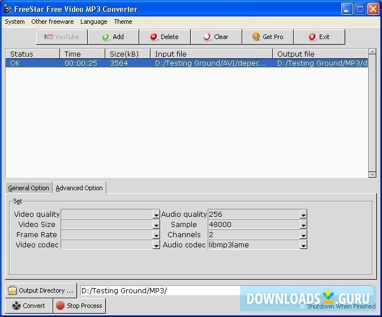This screenshot has width=382, height=317.
Task: Minimize the FreeStar converter window
Action: (x=347, y=9)
